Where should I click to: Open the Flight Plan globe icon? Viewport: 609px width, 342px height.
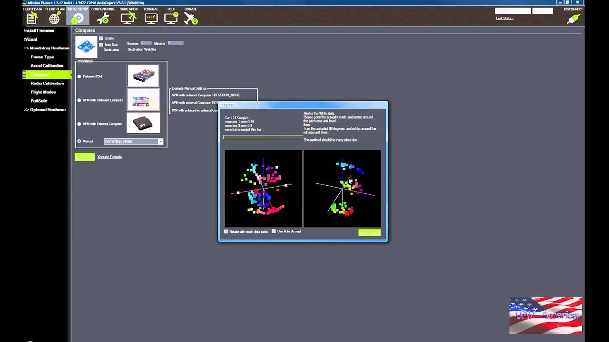(x=54, y=19)
